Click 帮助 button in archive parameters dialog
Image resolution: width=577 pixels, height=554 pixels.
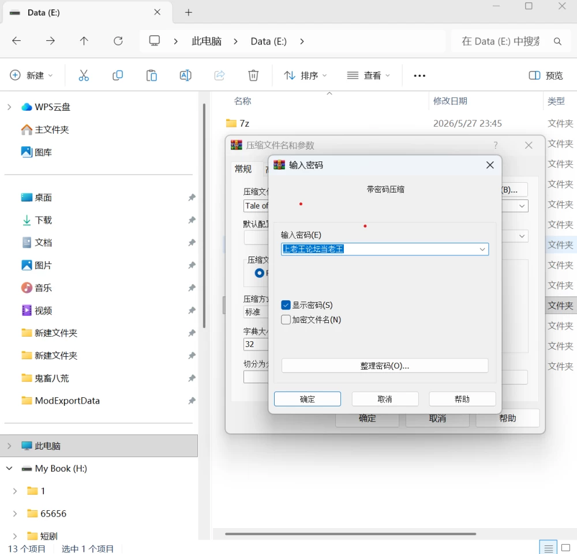tap(507, 418)
